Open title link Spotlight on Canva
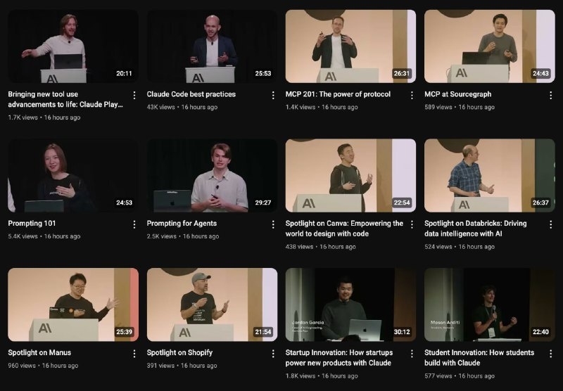Image resolution: width=563 pixels, height=391 pixels. (x=344, y=229)
